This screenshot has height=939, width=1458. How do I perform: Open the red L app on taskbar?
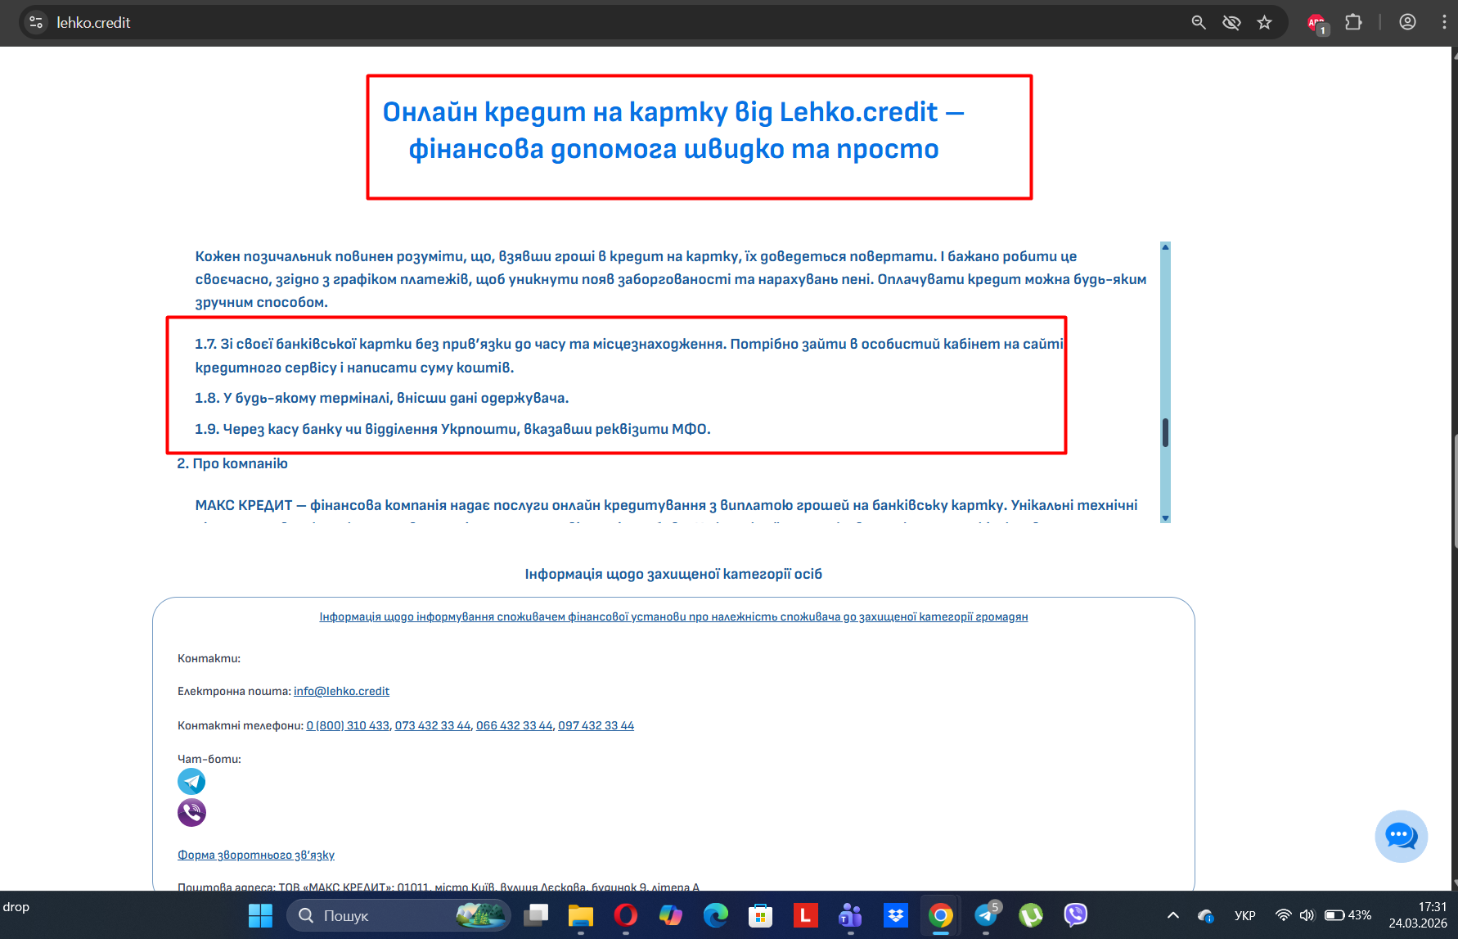click(806, 915)
